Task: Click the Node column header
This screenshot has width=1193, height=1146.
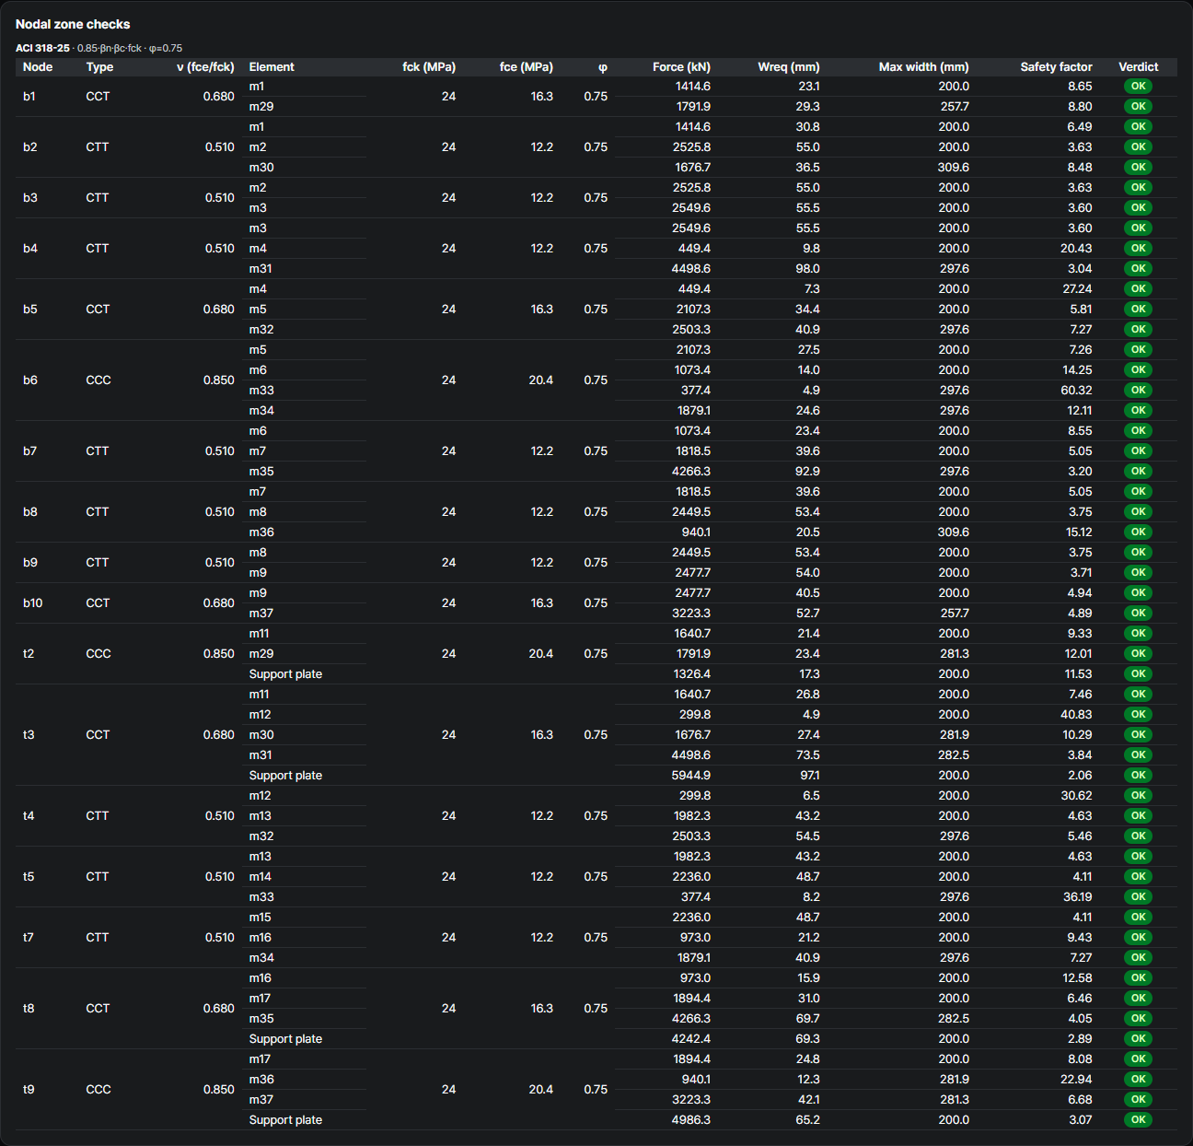Action: point(38,67)
